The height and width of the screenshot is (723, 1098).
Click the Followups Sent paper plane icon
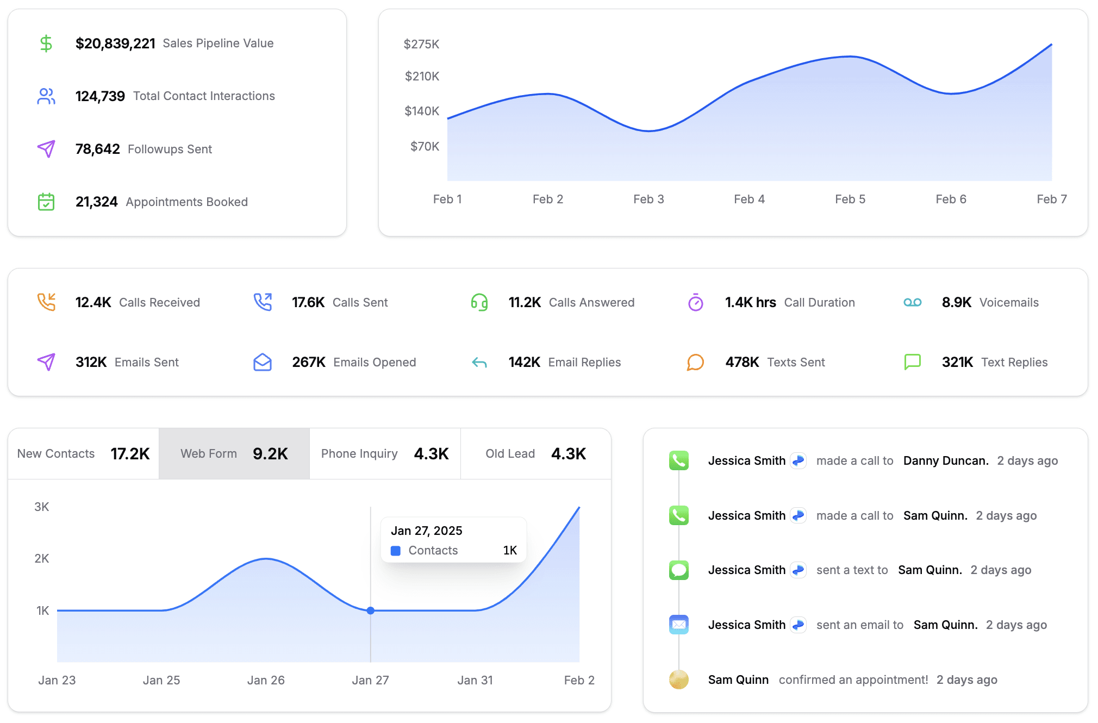[x=46, y=149]
